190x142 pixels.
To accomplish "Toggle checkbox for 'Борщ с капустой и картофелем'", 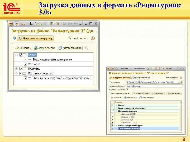I will tap(25, 59).
